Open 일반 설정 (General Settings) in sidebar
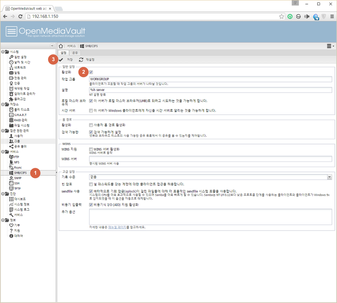The image size is (337, 303). tap(18, 57)
